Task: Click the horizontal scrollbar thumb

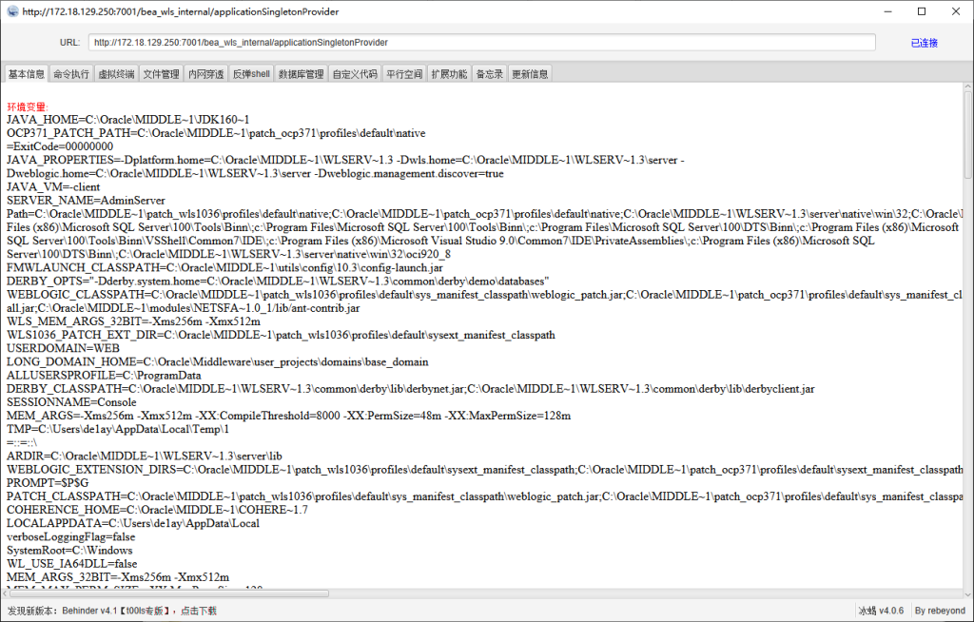Action: [x=169, y=593]
